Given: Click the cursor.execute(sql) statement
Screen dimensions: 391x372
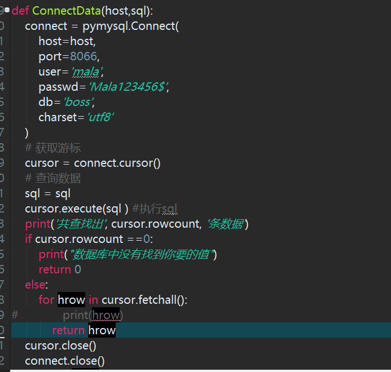Looking at the screenshot, I should click(x=77, y=209).
